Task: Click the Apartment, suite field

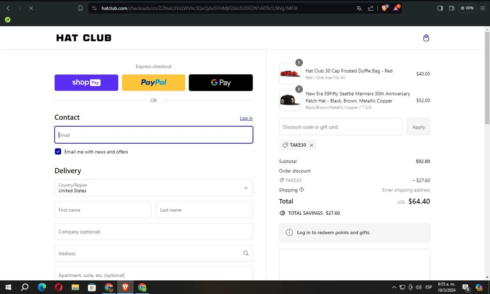Action: [154, 274]
